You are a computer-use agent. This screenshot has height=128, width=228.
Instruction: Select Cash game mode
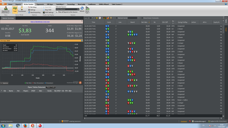tap(15, 9)
